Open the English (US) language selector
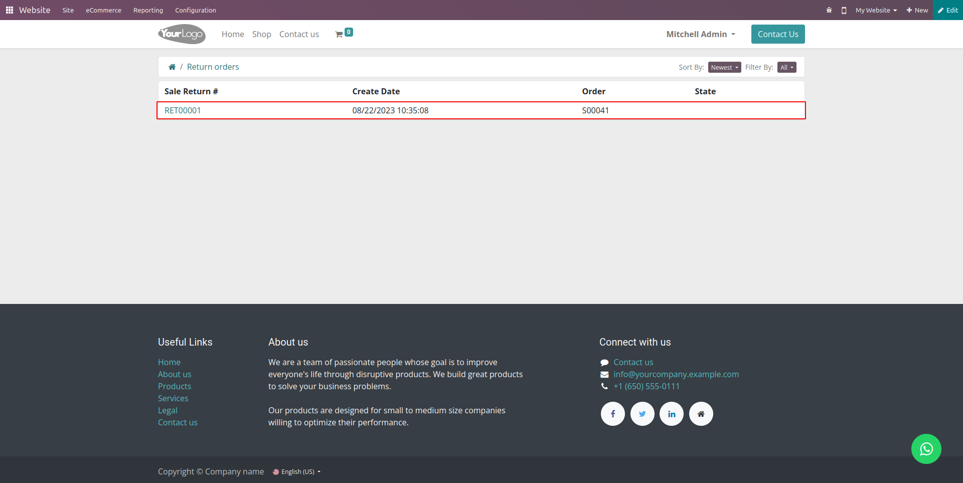Screen dimensions: 963x483 click(296, 471)
